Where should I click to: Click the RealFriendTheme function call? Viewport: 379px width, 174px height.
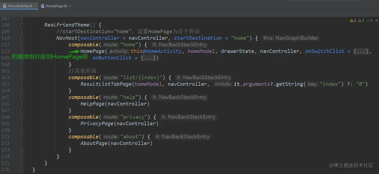pos(67,25)
